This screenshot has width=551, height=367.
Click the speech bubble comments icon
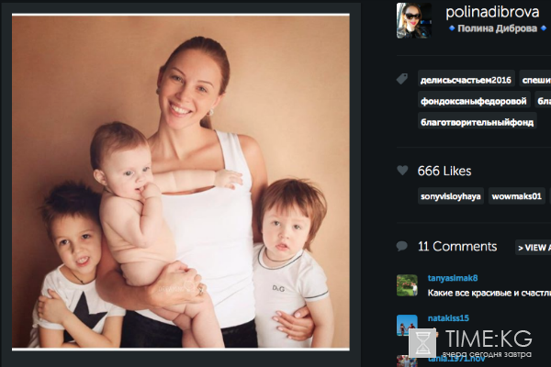(x=402, y=246)
